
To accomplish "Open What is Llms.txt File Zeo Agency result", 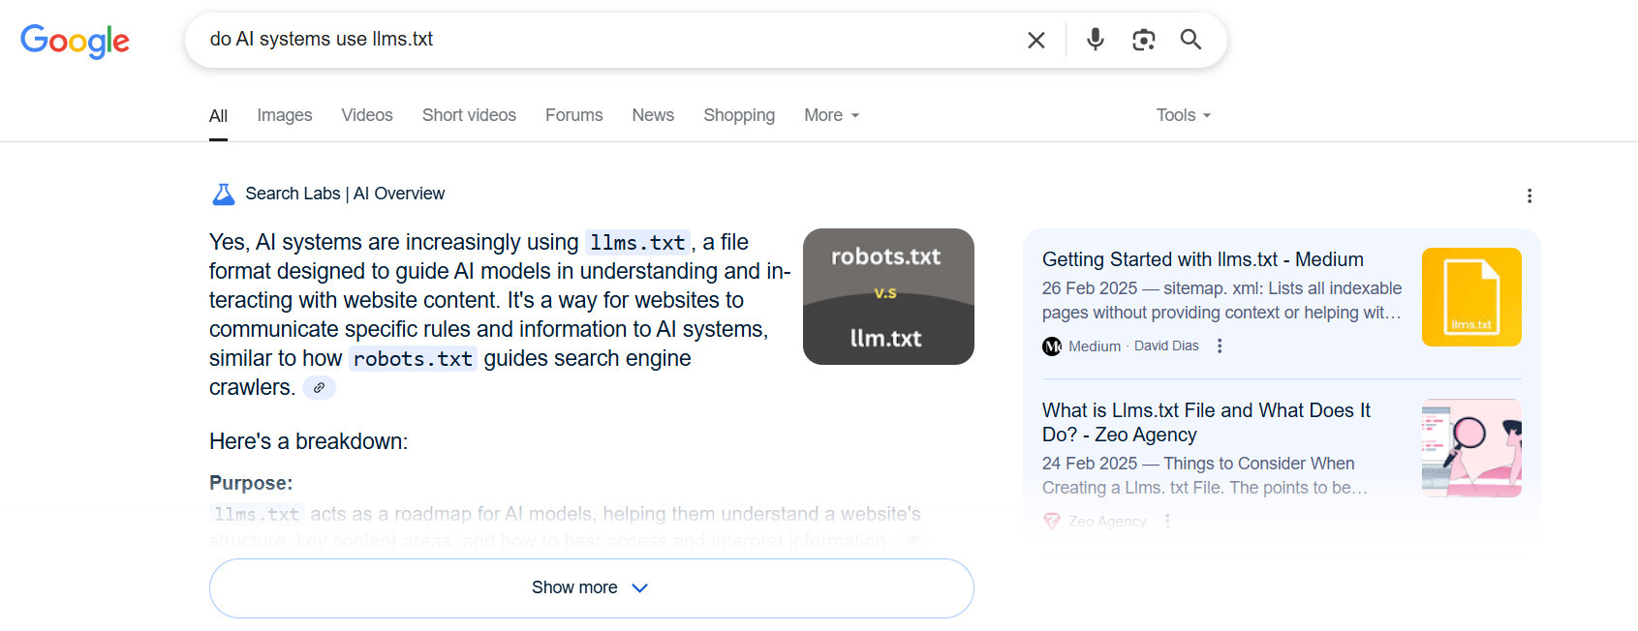I will 1206,422.
